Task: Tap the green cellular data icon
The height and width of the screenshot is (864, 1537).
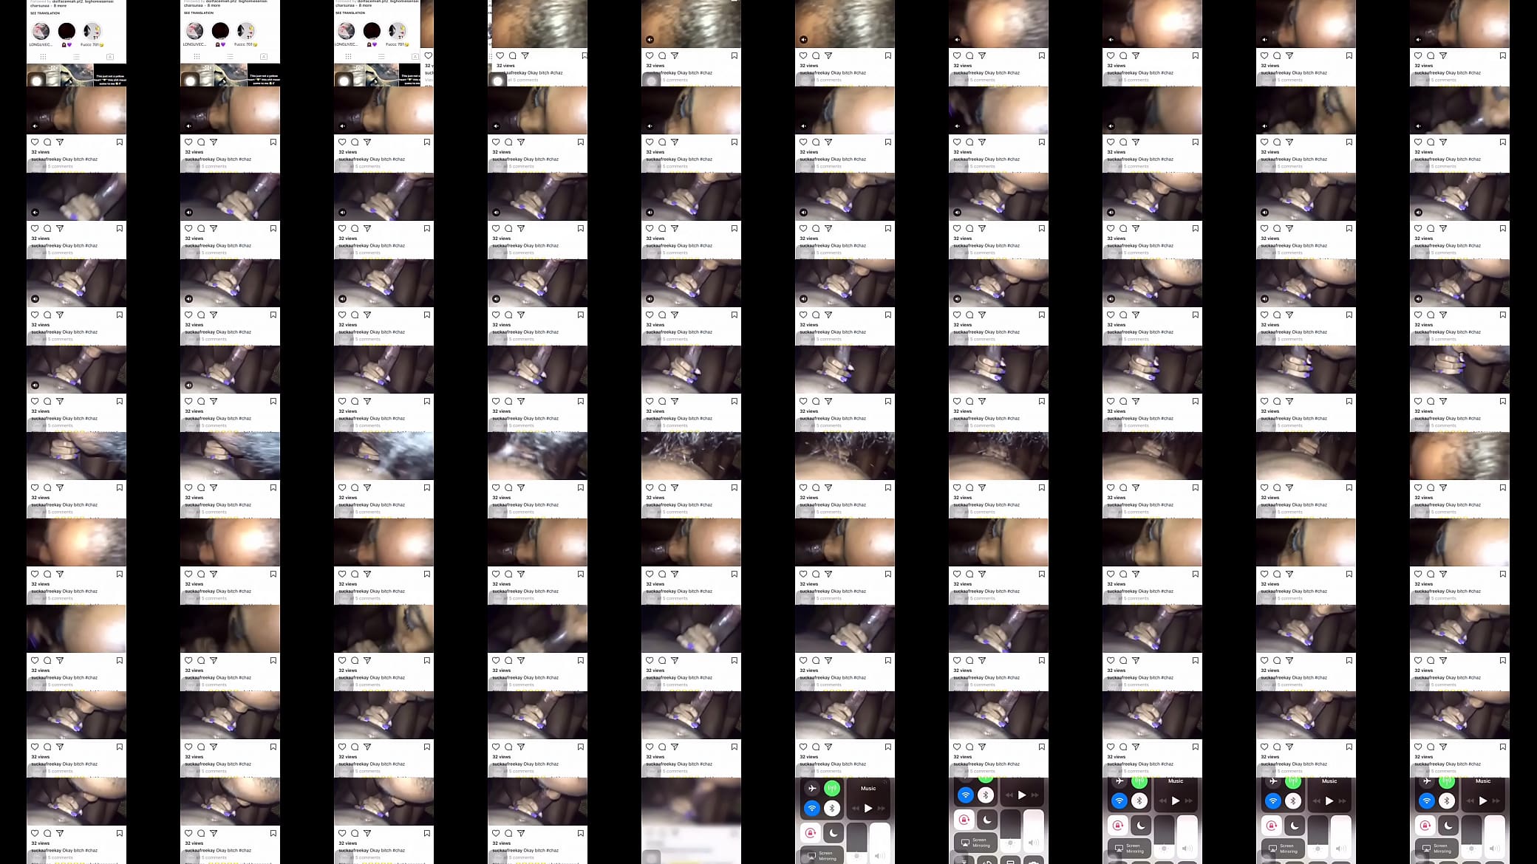Action: pyautogui.click(x=832, y=789)
